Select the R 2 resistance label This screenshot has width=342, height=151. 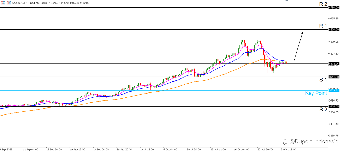pyautogui.click(x=323, y=4)
